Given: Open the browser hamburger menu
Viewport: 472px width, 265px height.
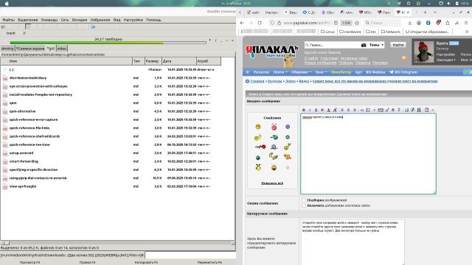Looking at the screenshot, I should [x=466, y=23].
